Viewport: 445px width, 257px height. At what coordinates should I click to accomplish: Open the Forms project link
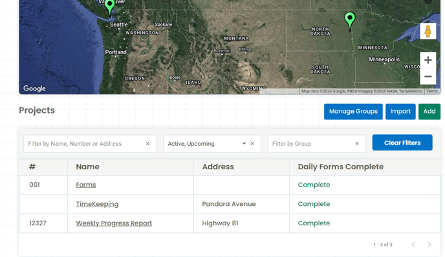tap(86, 185)
